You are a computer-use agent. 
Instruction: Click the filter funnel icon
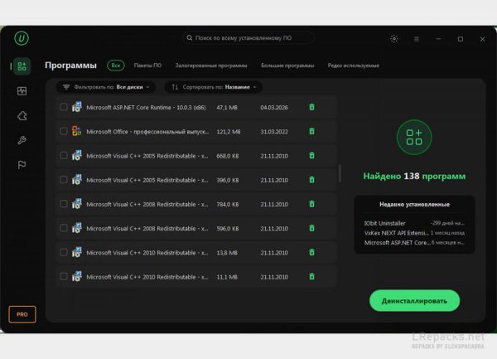click(x=66, y=87)
